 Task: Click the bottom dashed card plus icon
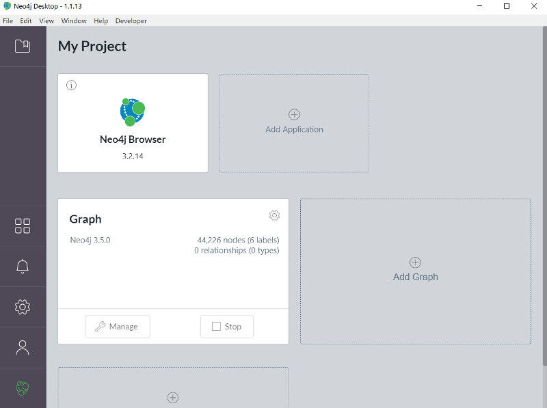point(173,398)
